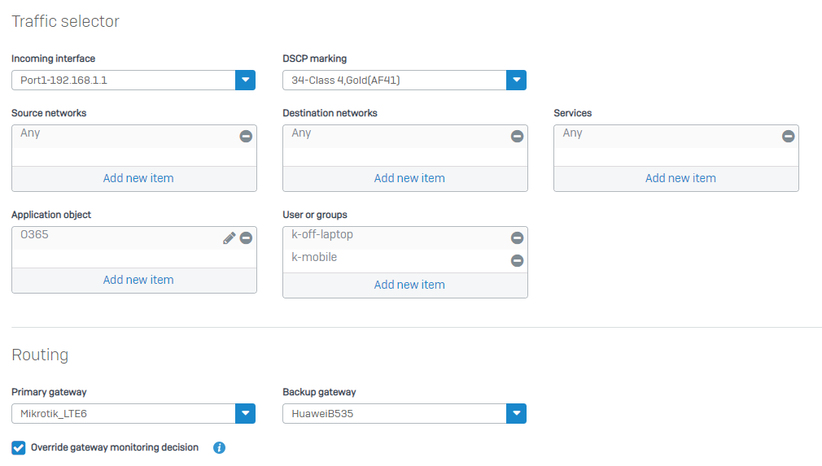Open Primary gateway dropdown arrow
Image resolution: width=822 pixels, height=466 pixels.
click(x=245, y=414)
